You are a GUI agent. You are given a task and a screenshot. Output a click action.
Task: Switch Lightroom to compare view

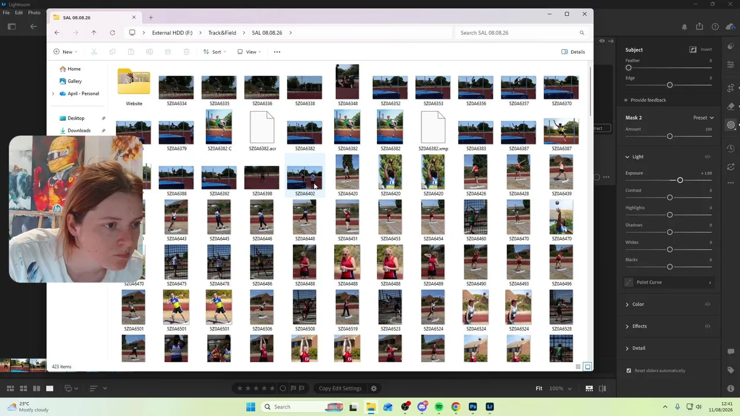36,388
